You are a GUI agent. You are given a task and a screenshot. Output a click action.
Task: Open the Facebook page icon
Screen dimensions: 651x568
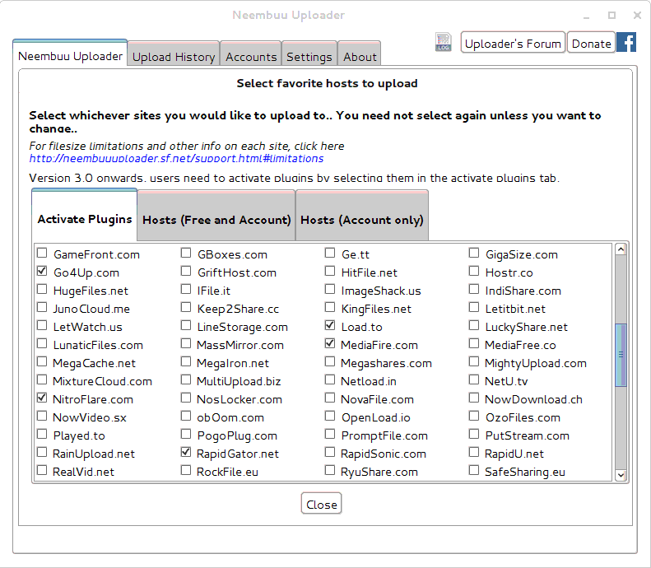pyautogui.click(x=626, y=43)
